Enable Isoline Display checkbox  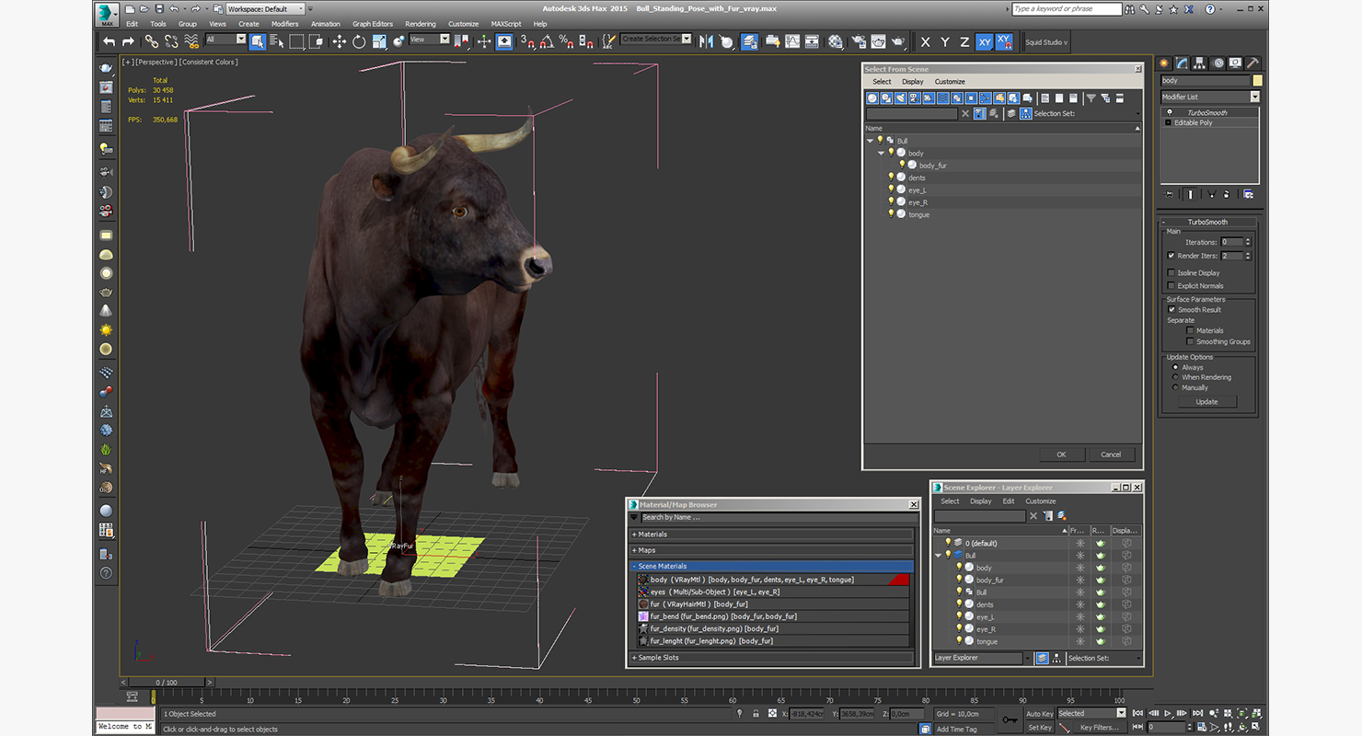(1171, 273)
